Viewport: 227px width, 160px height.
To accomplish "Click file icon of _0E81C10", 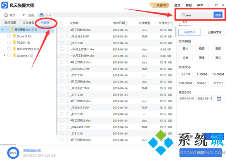I will click(67, 43).
